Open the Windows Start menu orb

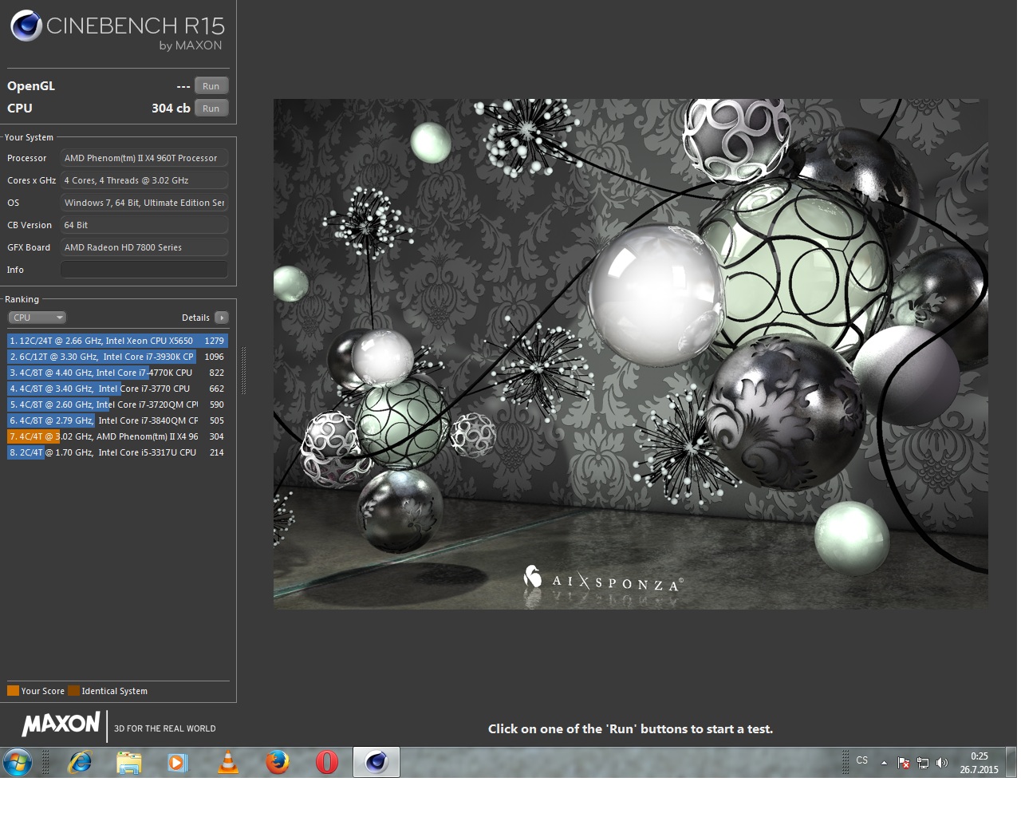pyautogui.click(x=18, y=763)
